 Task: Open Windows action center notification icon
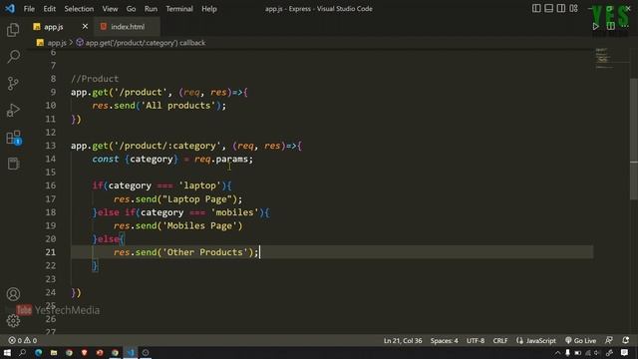click(625, 352)
